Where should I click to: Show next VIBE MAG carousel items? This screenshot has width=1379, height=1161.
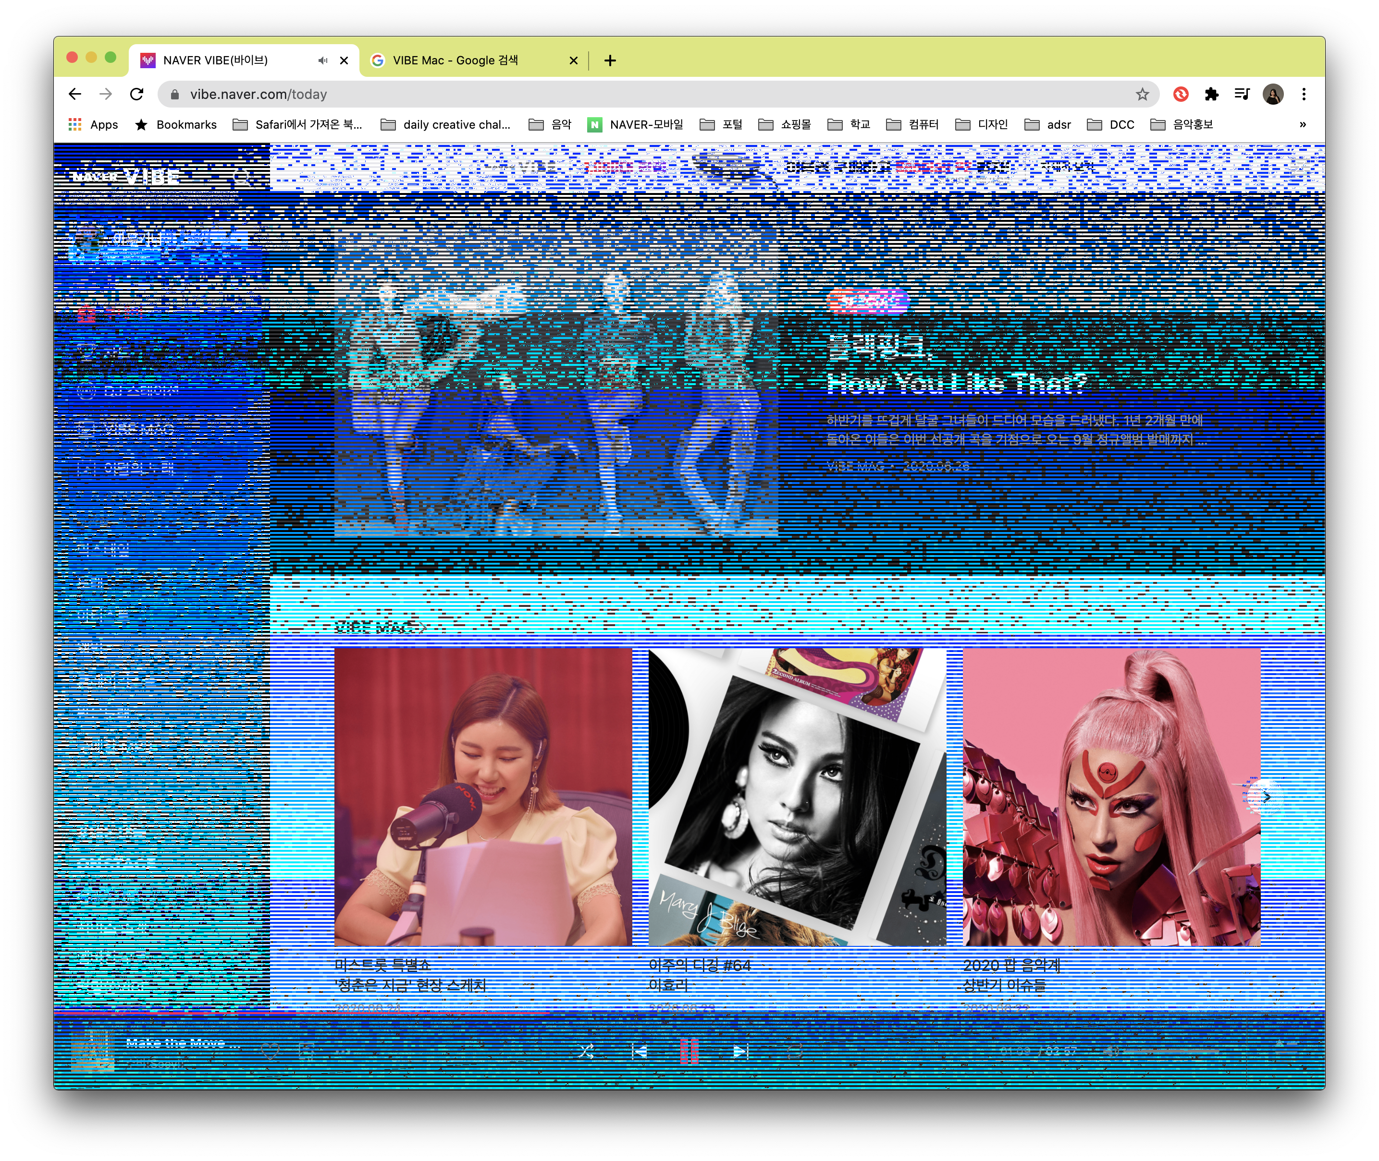tap(1266, 797)
